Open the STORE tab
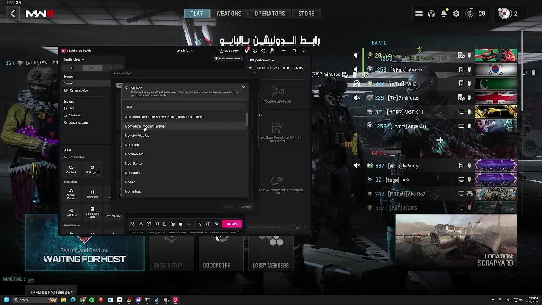This screenshot has width=542, height=305. pyautogui.click(x=306, y=14)
